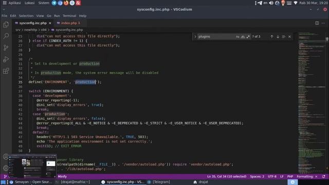Click the minimap code overview
Image resolution: width=329 pixels, height=185 pixels.
click(312, 103)
